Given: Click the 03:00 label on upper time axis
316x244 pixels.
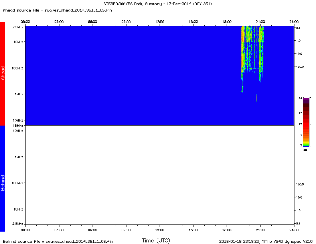Looking at the screenshot, I should 59,22.
